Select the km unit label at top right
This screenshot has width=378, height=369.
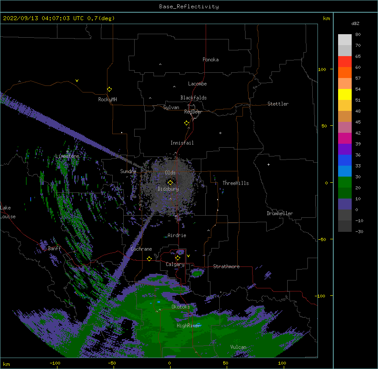tap(326, 18)
